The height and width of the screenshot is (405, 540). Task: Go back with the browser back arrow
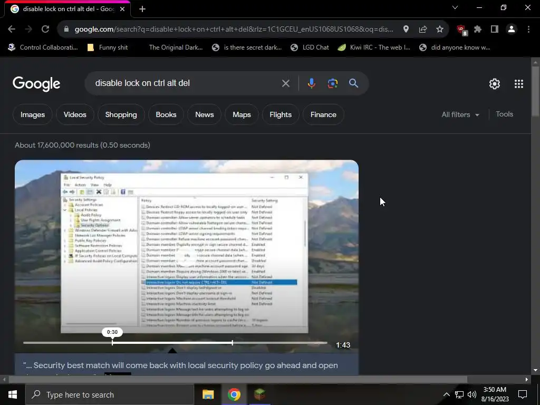pyautogui.click(x=12, y=30)
